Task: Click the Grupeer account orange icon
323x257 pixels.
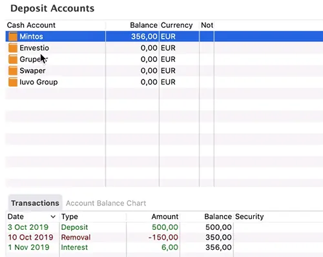Action: 13,59
